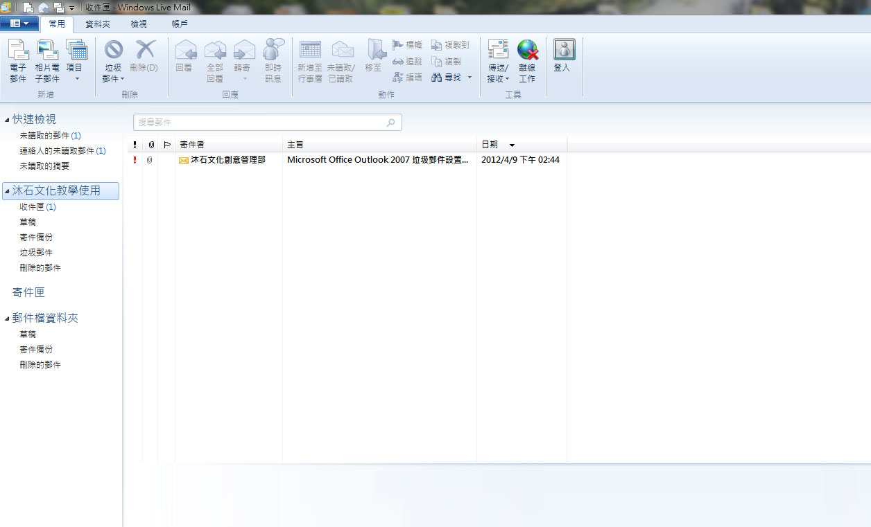871x527 pixels.
Task: Open the blue file menu button
Action: click(19, 24)
